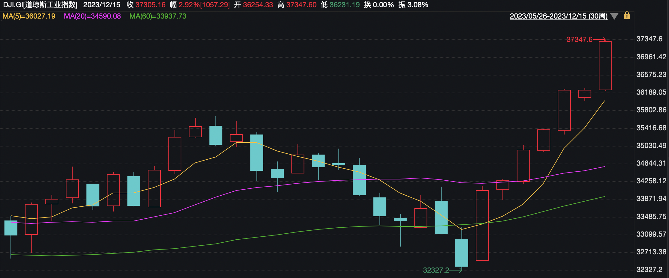Click the green 32327.2 low marker

[x=436, y=270]
